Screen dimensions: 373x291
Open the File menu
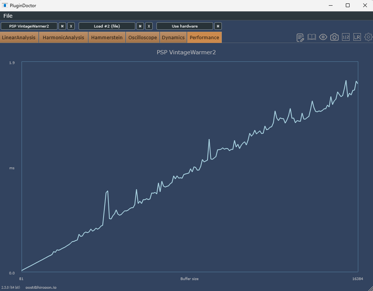click(8, 16)
